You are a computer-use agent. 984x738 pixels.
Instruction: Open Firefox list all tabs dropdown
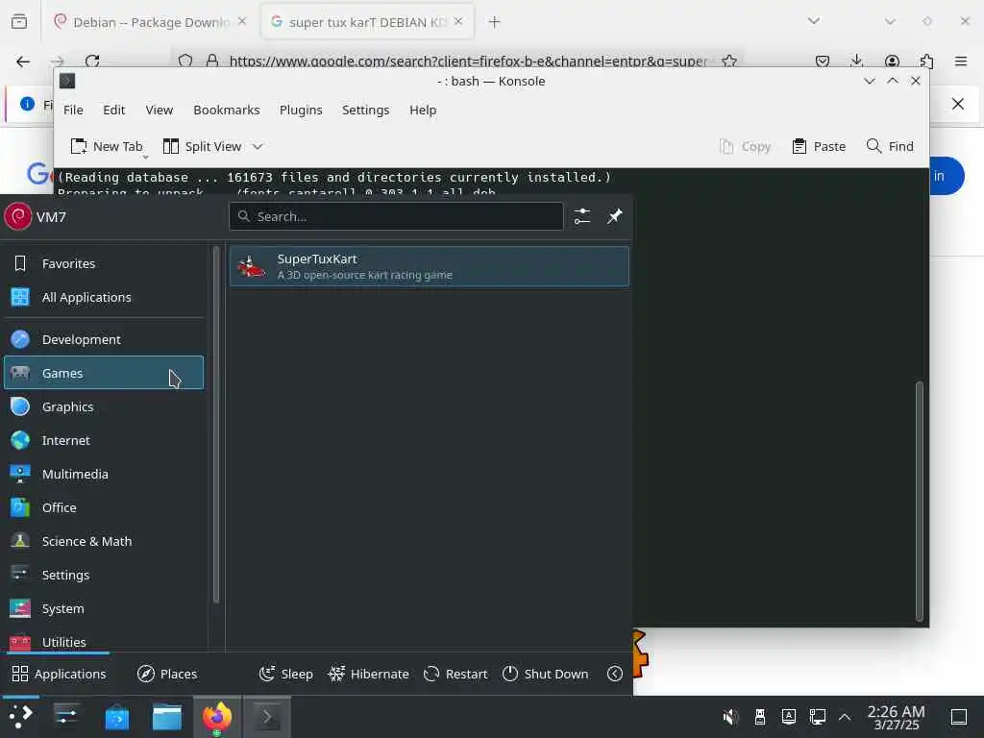[814, 21]
